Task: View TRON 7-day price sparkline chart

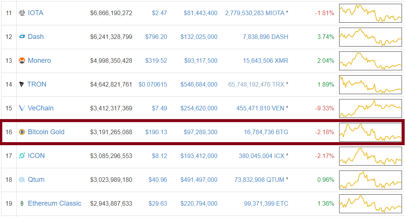Action: pos(371,85)
